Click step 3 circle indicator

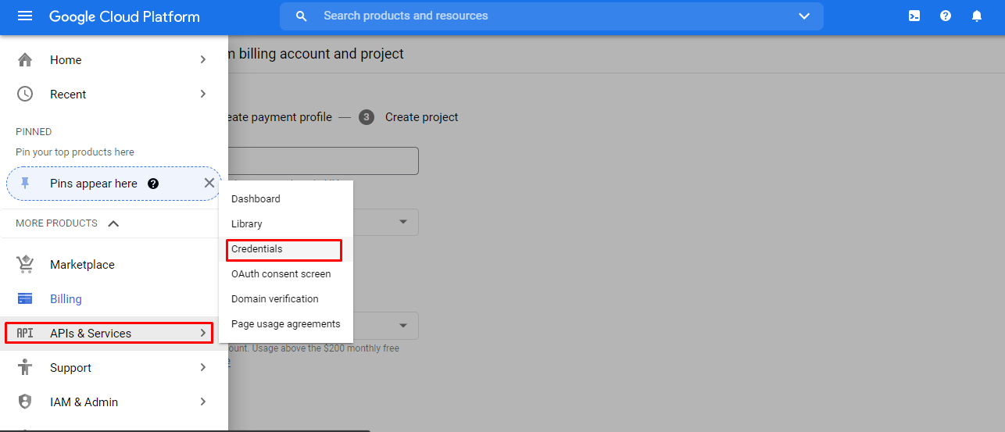tap(367, 117)
